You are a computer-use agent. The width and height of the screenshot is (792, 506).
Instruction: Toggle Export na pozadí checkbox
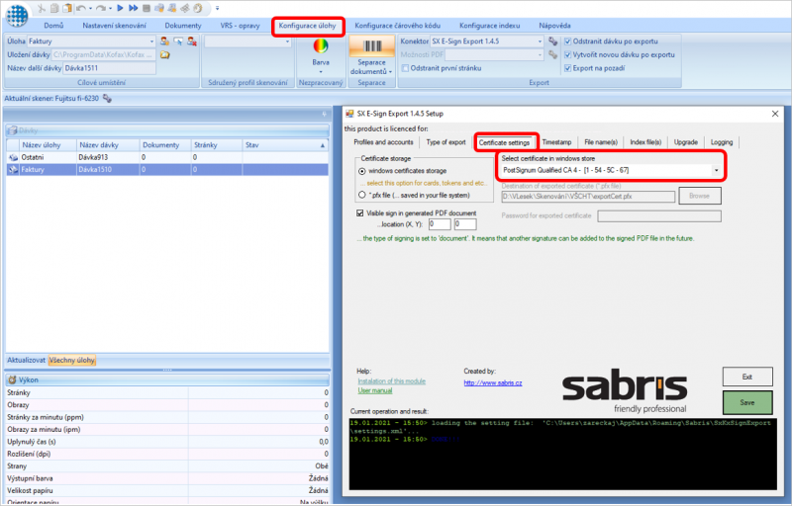(x=567, y=68)
